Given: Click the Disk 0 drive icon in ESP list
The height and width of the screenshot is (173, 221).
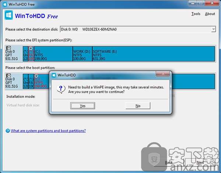Looking at the screenshot, I should coord(8,48).
